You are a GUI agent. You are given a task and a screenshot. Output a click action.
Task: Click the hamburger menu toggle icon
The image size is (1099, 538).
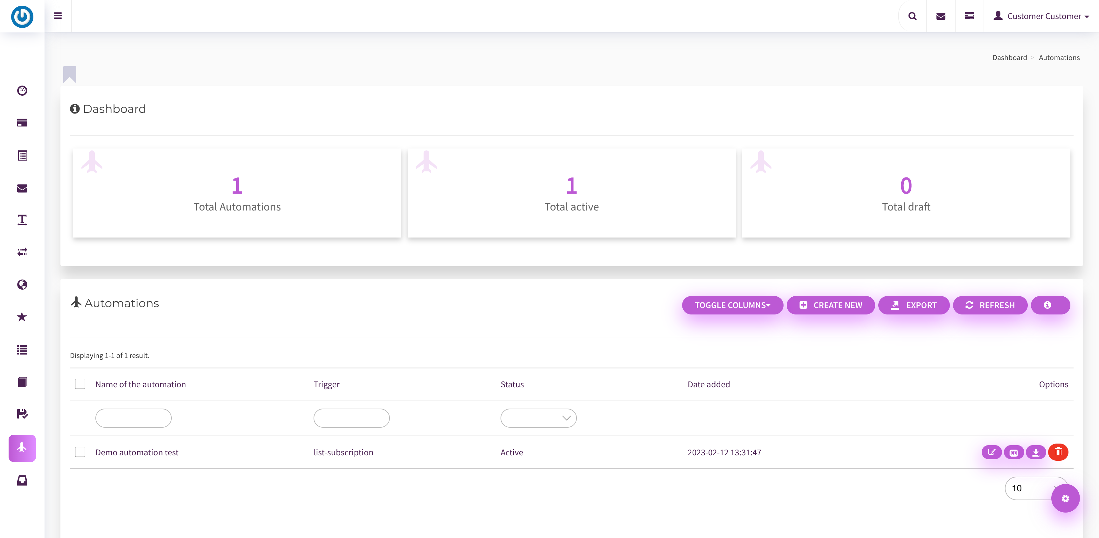pos(58,16)
